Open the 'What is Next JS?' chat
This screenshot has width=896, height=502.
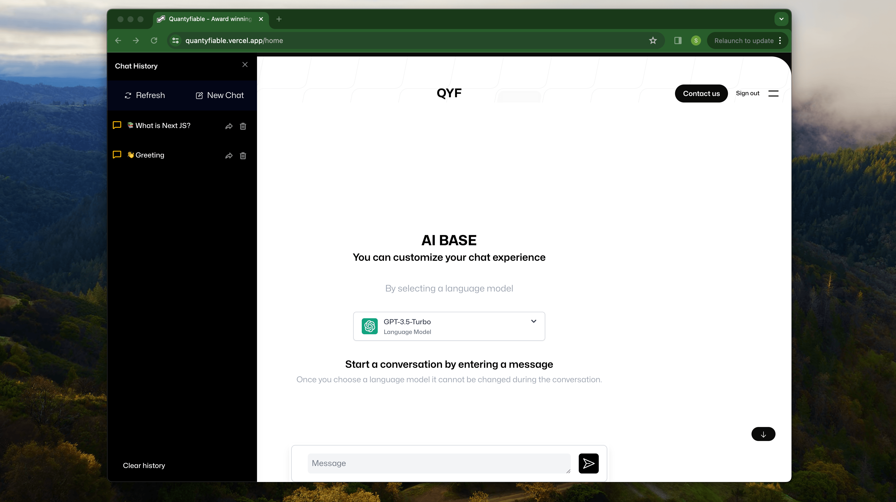point(163,125)
